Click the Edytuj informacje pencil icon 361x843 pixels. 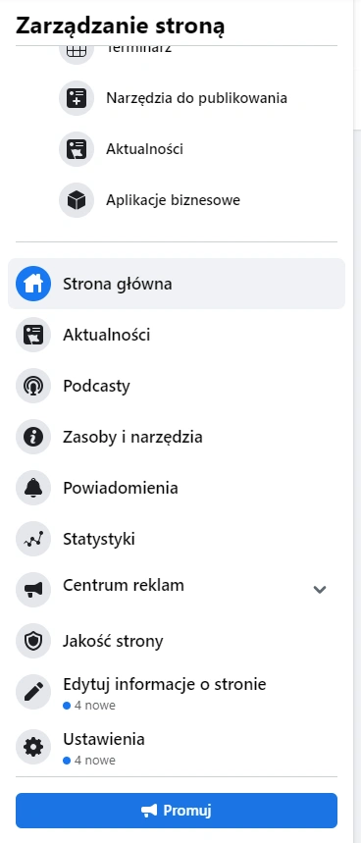click(x=33, y=692)
